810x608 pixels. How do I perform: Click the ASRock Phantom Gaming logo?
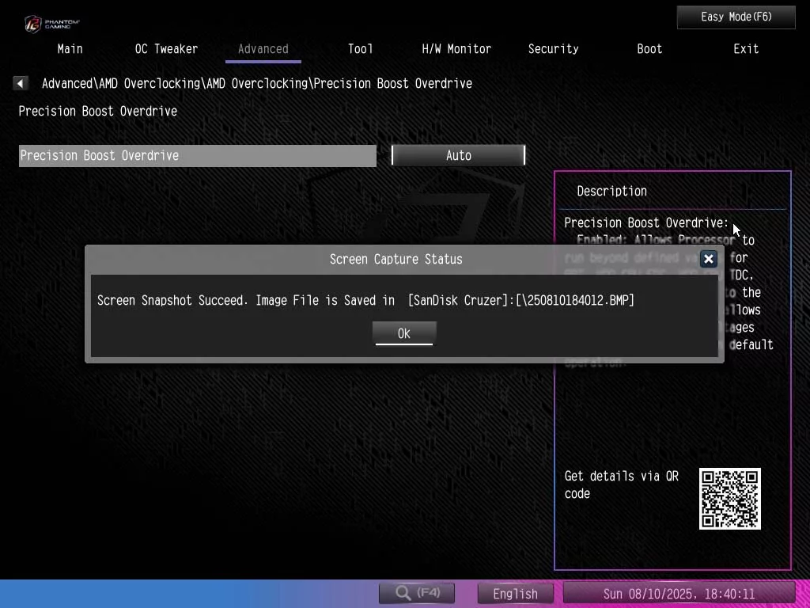[51, 24]
